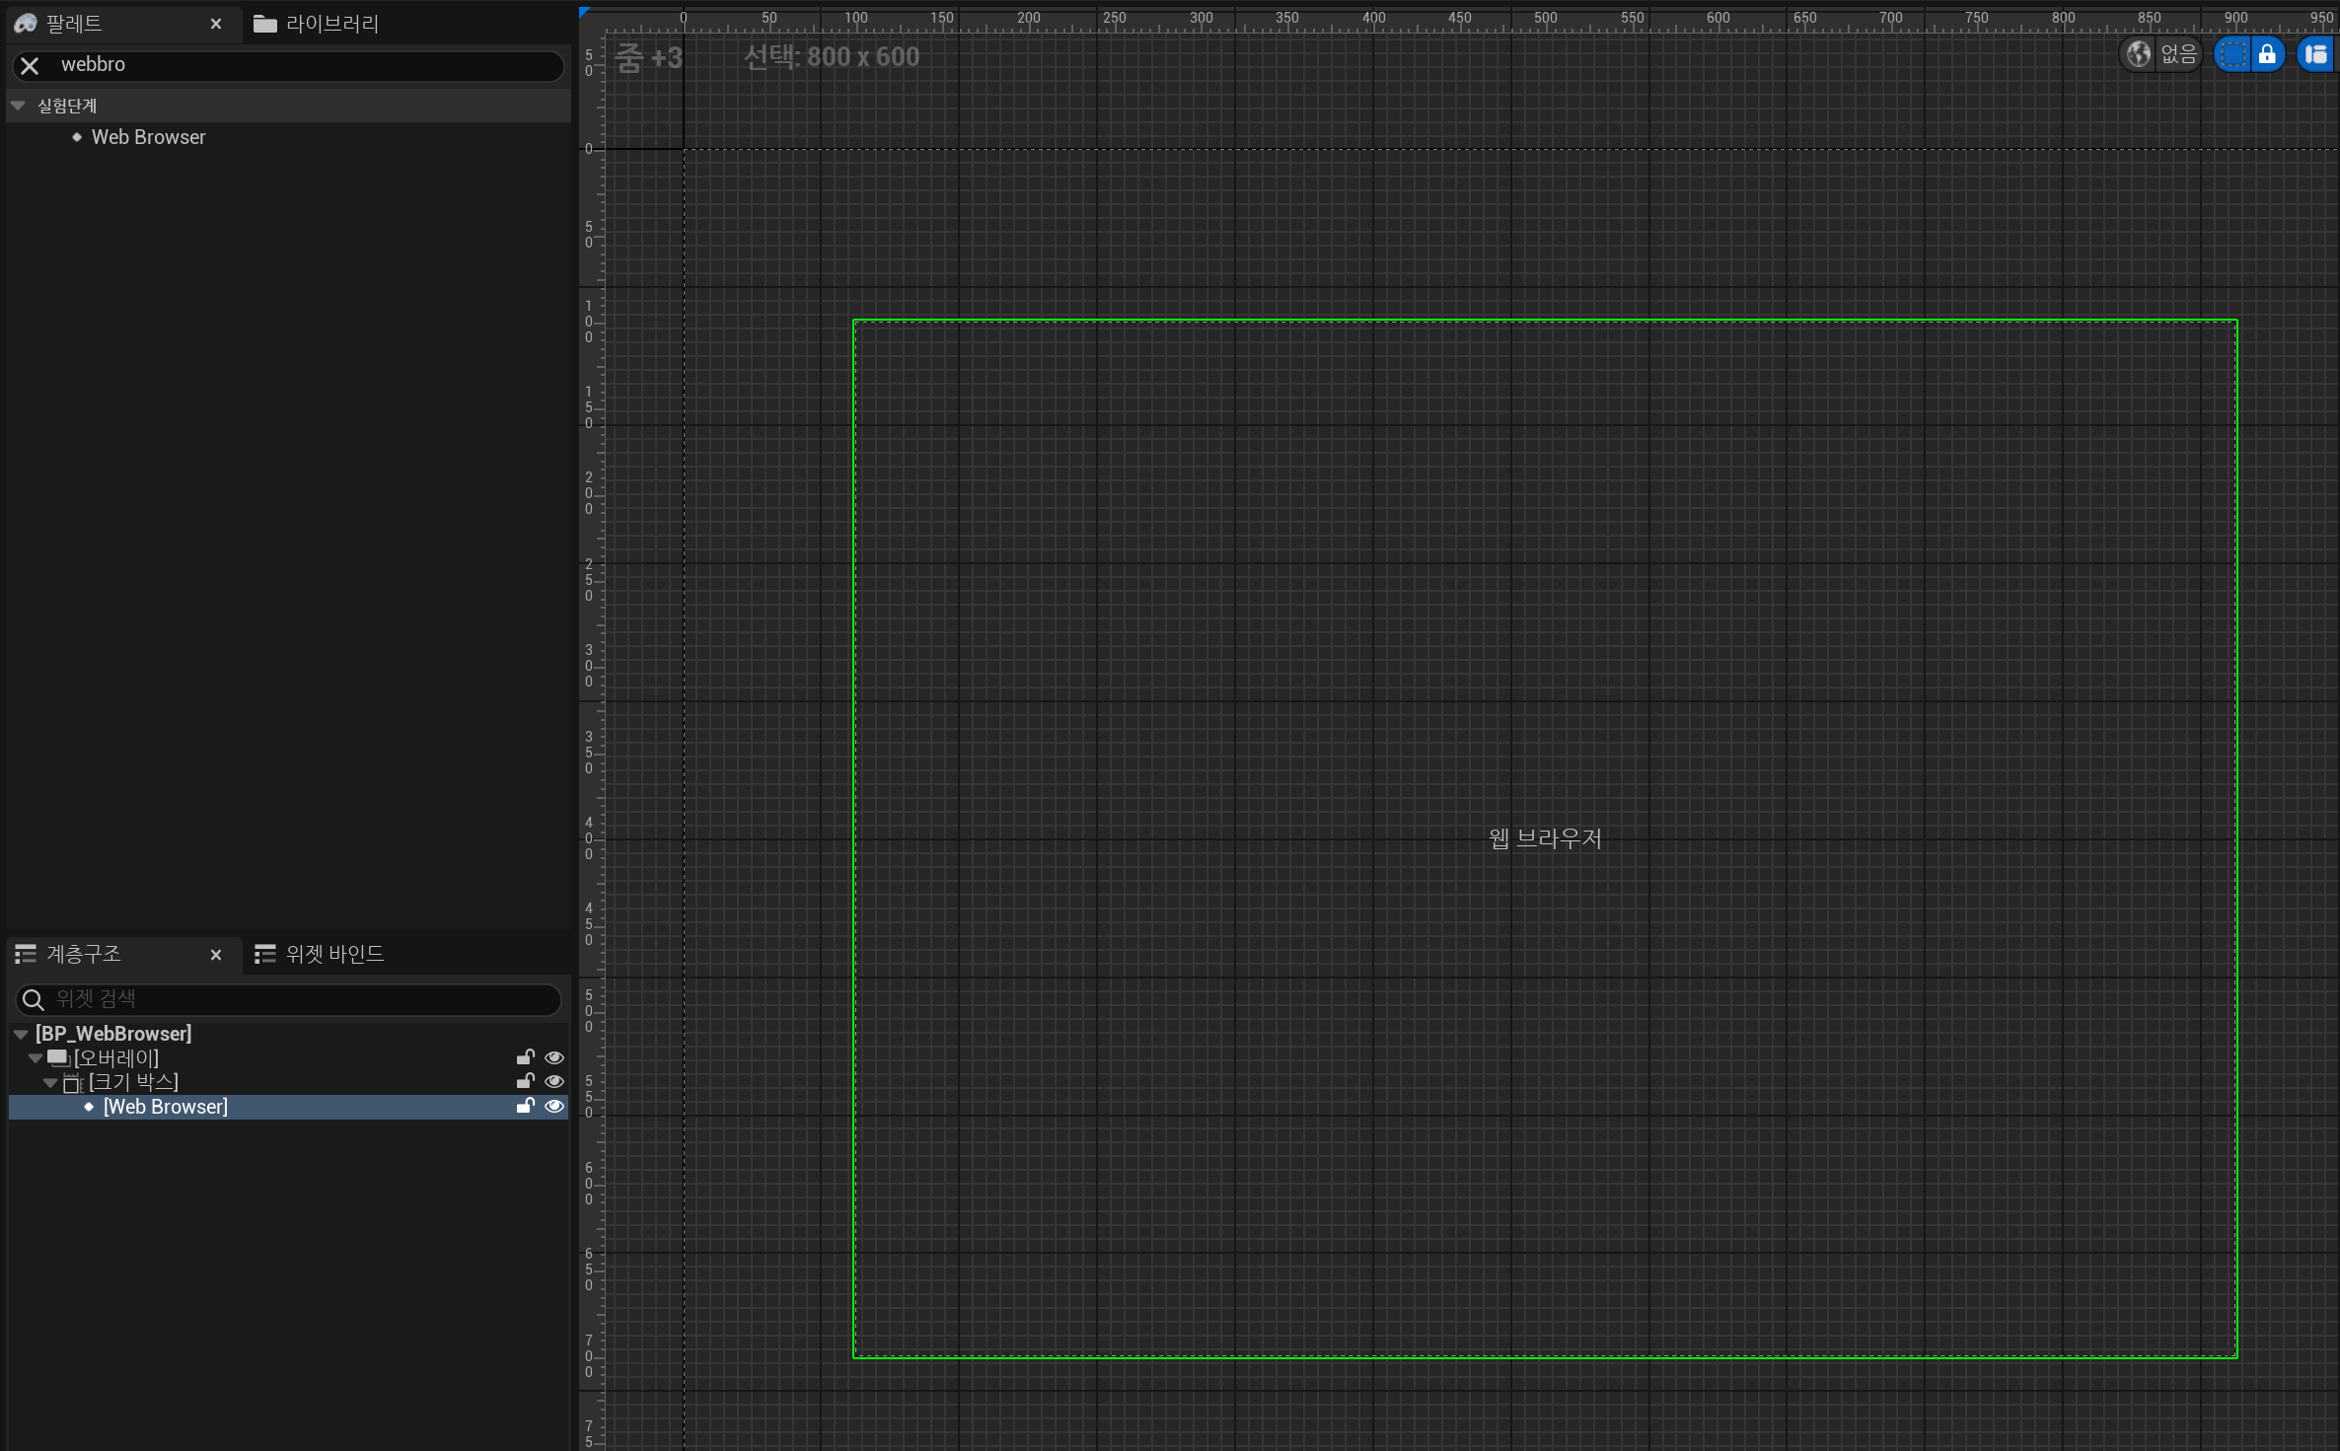Switch to the 라이브러리 tab

pyautogui.click(x=317, y=24)
